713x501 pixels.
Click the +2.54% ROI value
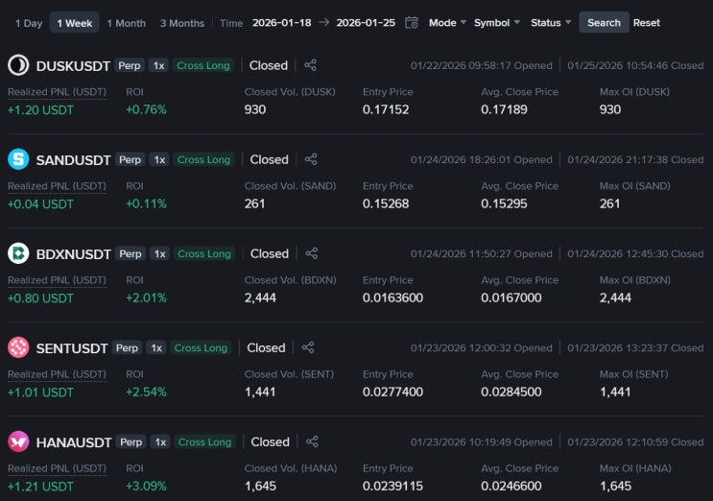(146, 392)
